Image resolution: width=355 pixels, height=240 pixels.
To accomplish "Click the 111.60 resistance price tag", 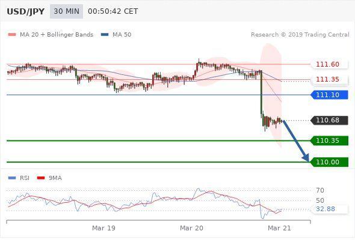I will click(x=329, y=64).
